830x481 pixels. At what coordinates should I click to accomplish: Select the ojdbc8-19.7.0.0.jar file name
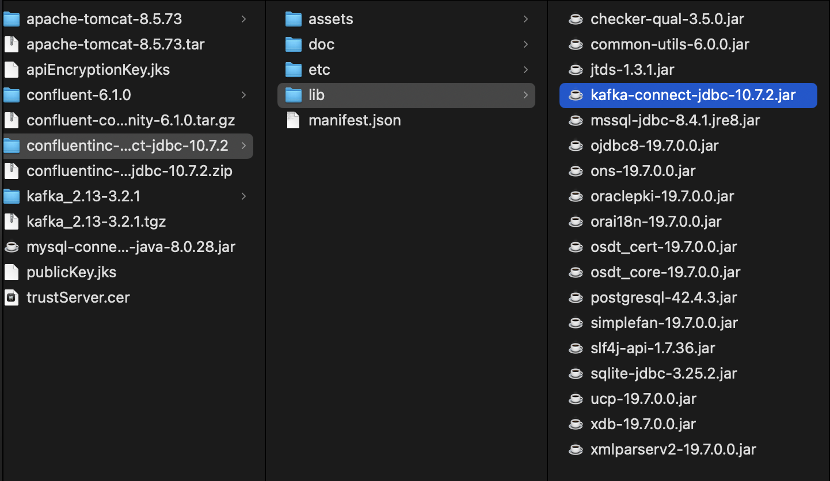654,146
